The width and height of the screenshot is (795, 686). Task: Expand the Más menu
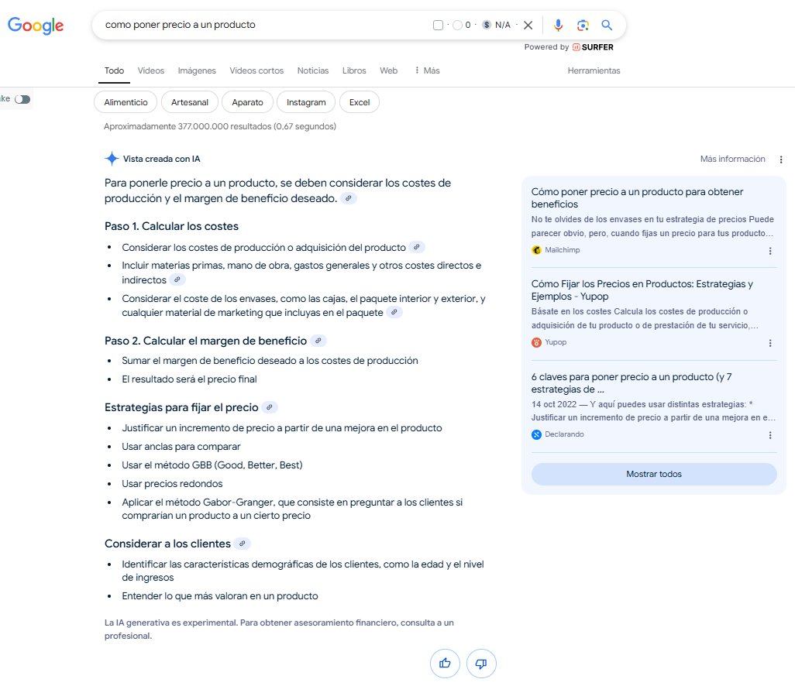click(x=427, y=70)
